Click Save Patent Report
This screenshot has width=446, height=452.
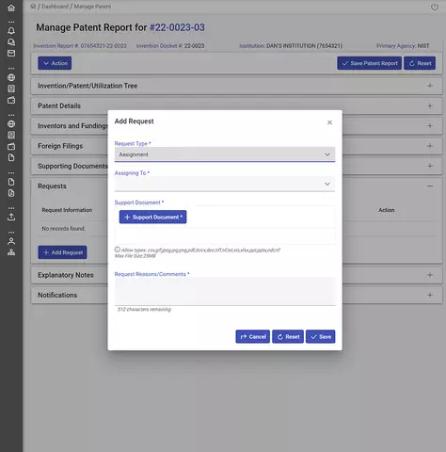[x=369, y=63]
